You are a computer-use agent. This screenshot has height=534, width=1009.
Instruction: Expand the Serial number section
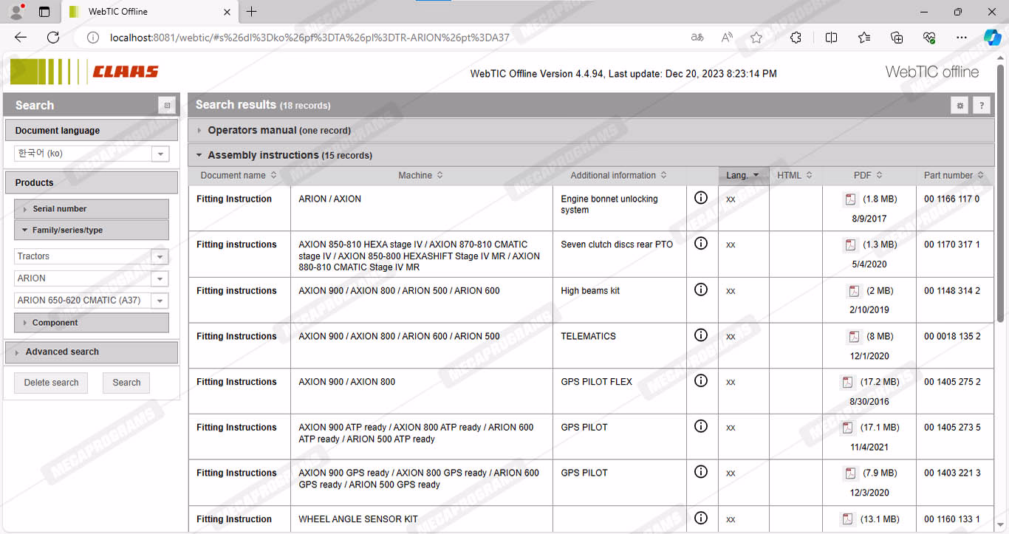[x=59, y=209]
